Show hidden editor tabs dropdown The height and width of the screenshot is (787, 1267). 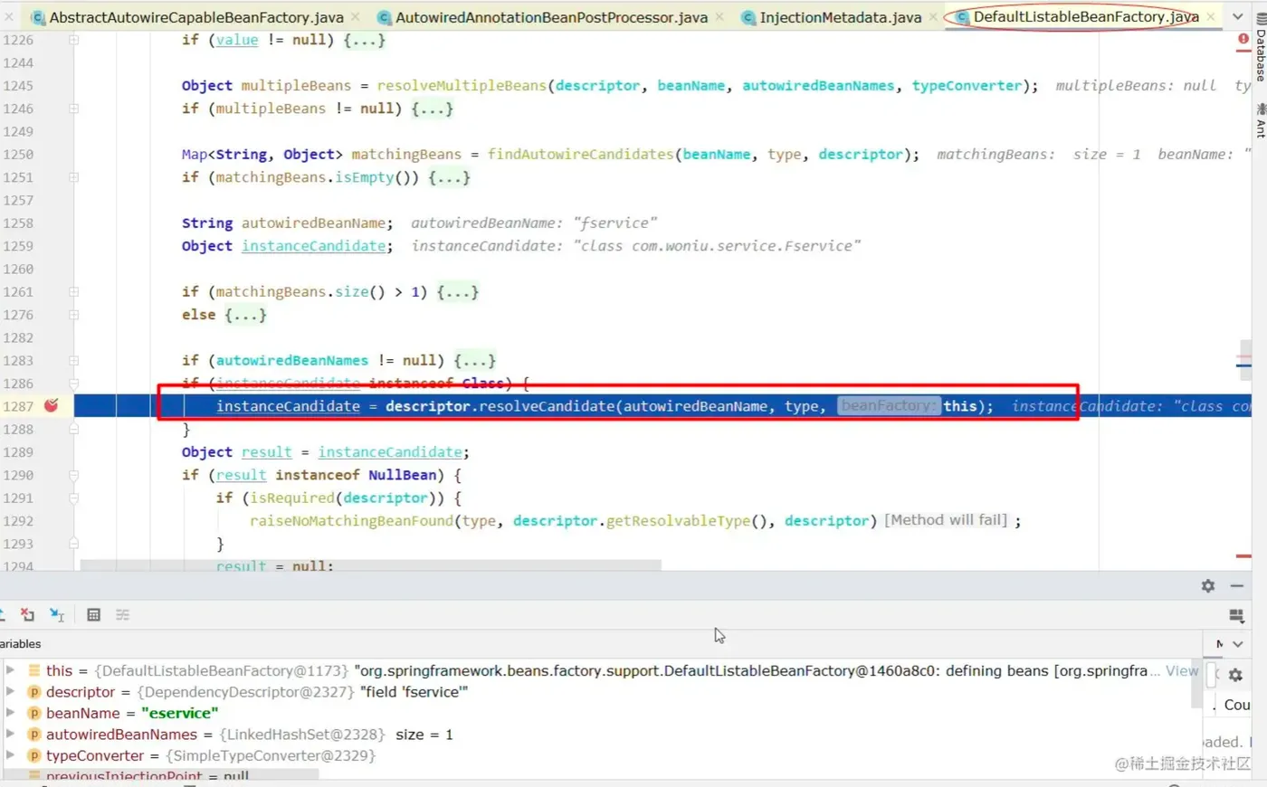1237,17
